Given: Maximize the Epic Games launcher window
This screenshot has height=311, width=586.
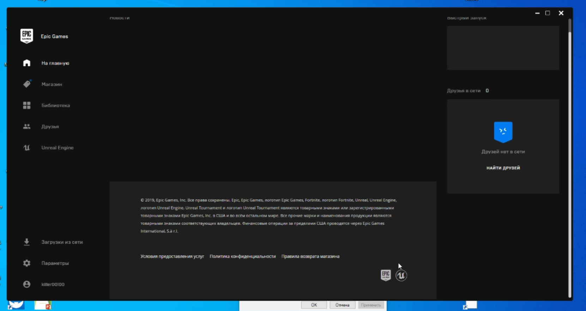Looking at the screenshot, I should click(548, 13).
